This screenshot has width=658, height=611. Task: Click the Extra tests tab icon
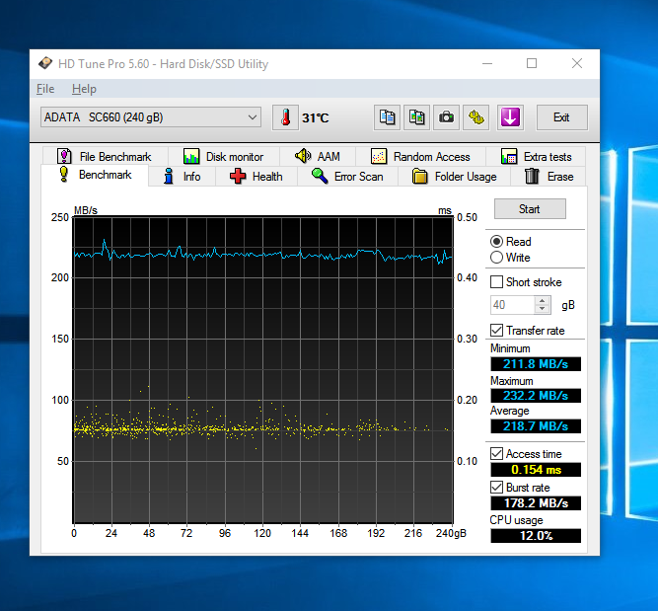pos(509,157)
